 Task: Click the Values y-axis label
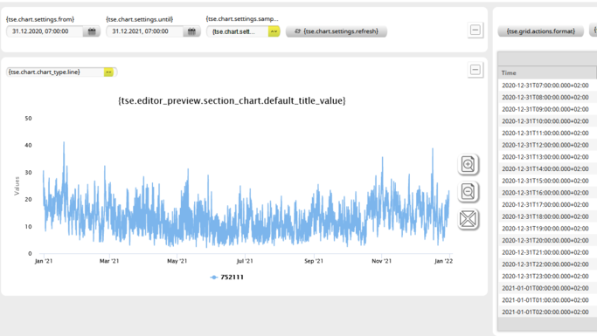pos(17,186)
